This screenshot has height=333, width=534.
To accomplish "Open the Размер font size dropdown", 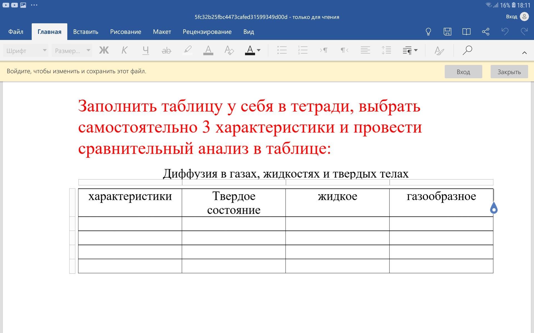I will pyautogui.click(x=72, y=51).
